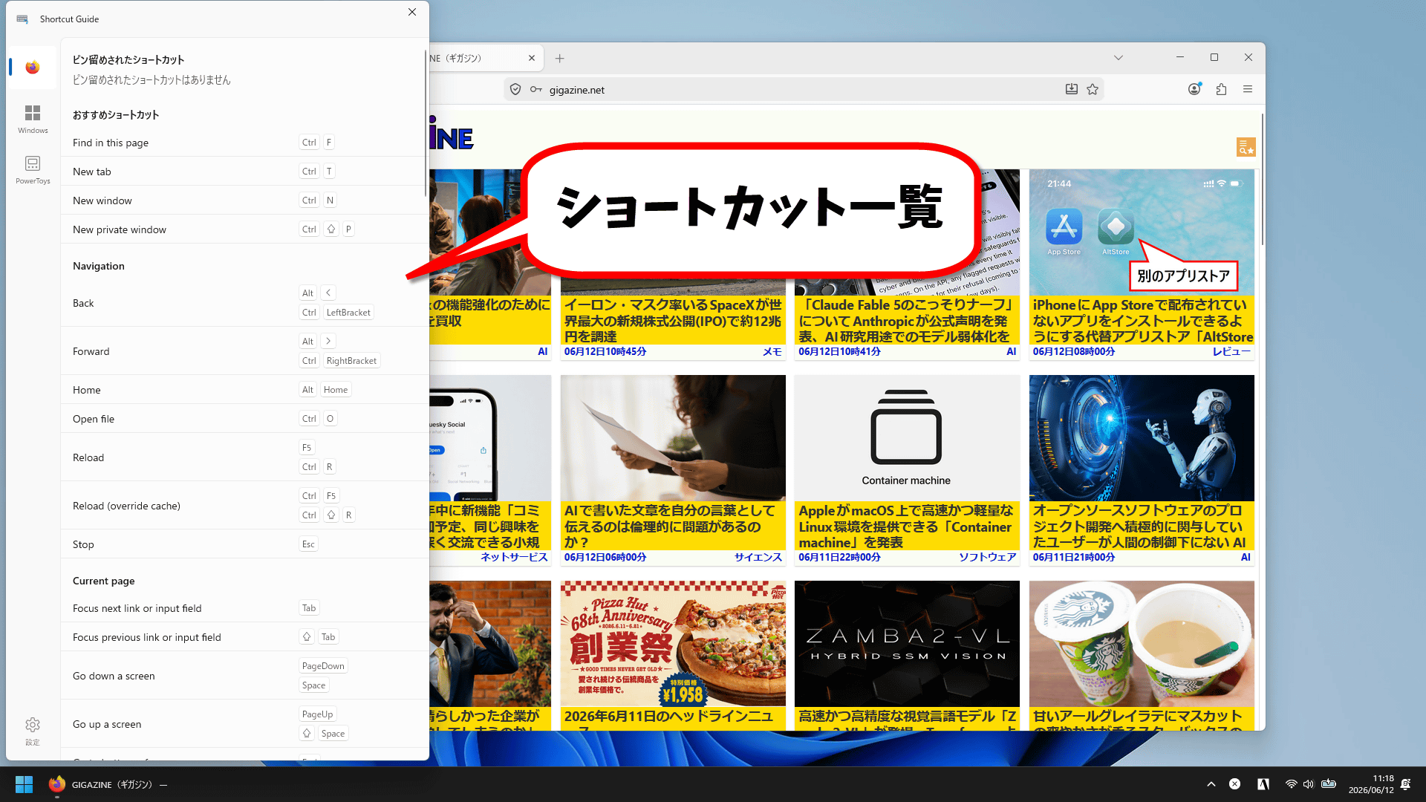1426x802 pixels.
Task: Click the Go up a screen row
Action: click(244, 724)
